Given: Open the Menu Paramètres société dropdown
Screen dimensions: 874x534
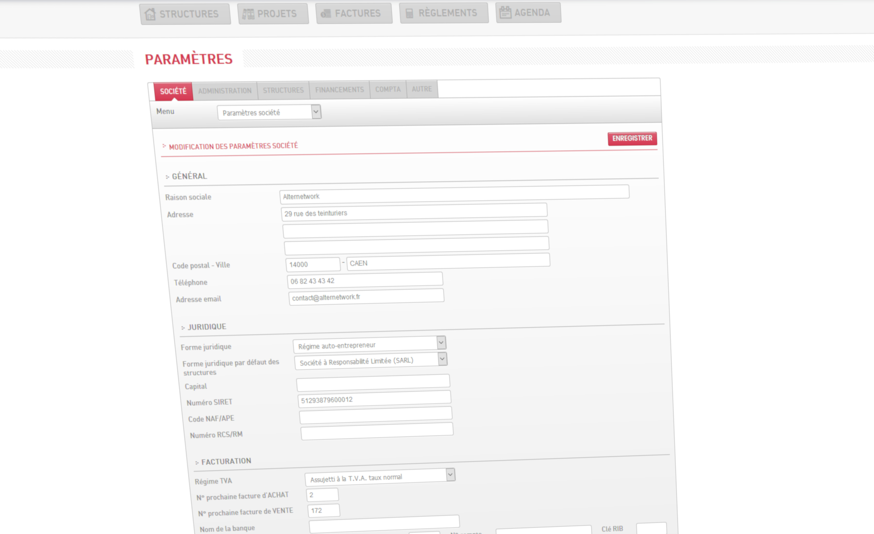Looking at the screenshot, I should pos(269,112).
